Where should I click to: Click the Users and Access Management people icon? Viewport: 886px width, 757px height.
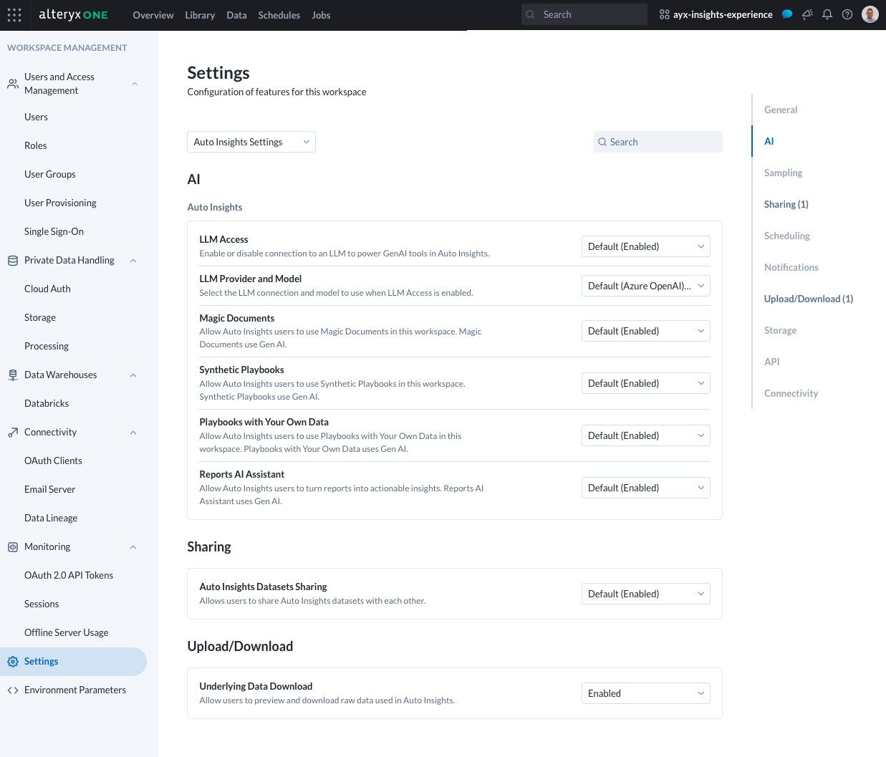click(12, 83)
